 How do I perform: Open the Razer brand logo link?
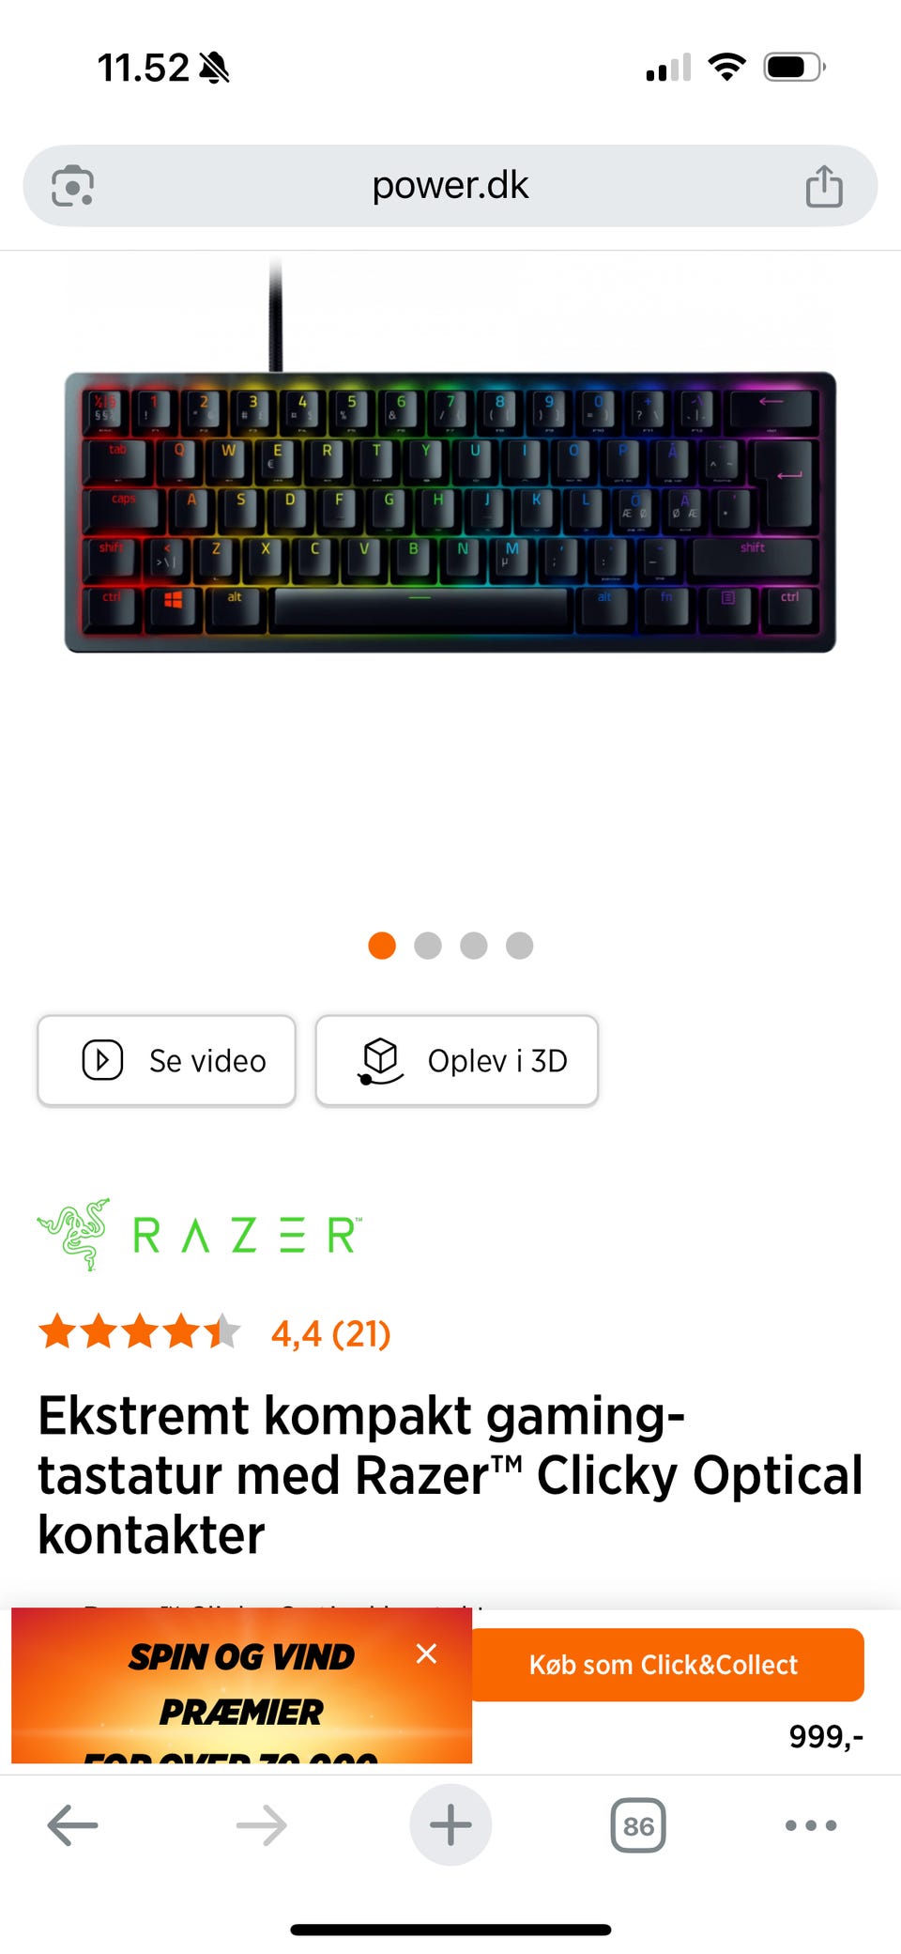point(200,1234)
